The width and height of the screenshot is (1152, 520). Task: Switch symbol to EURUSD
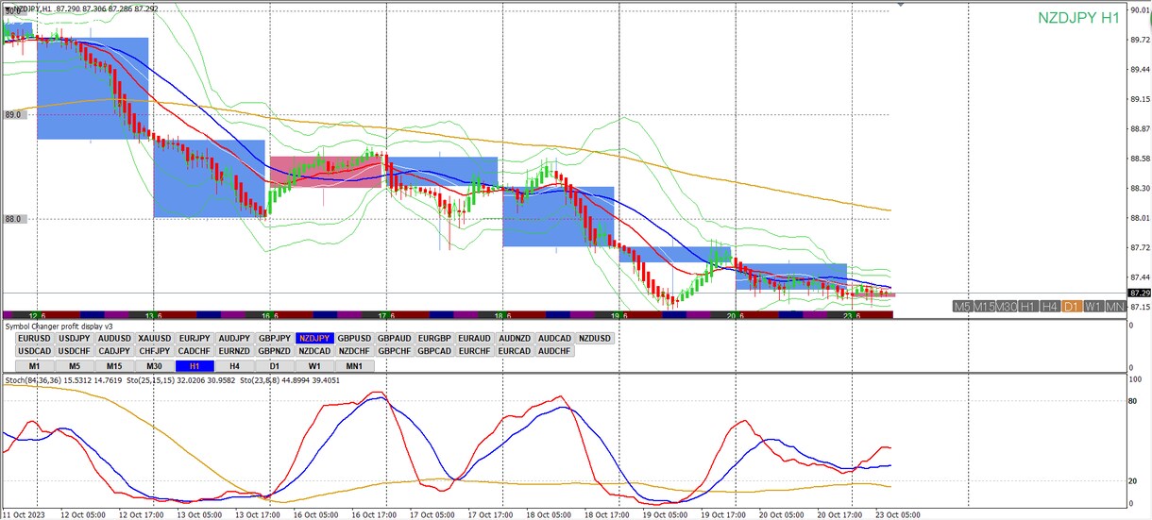tap(34, 338)
